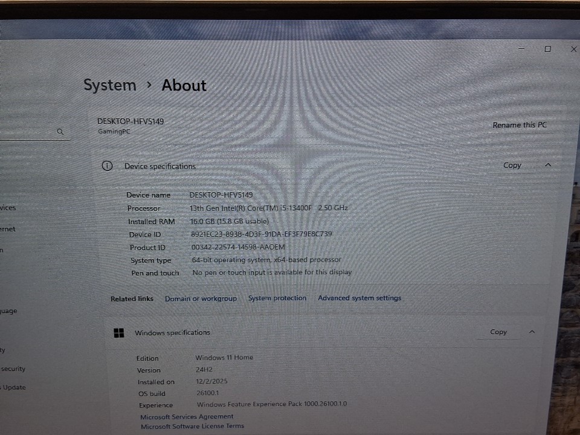Open Advanced system settings link
The image size is (580, 435).
pos(359,298)
